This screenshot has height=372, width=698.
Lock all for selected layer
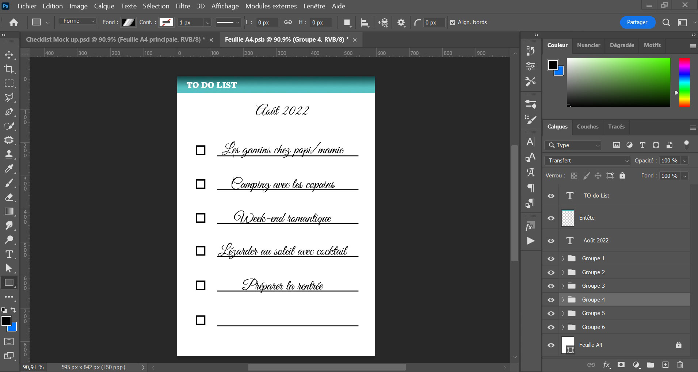click(x=622, y=176)
